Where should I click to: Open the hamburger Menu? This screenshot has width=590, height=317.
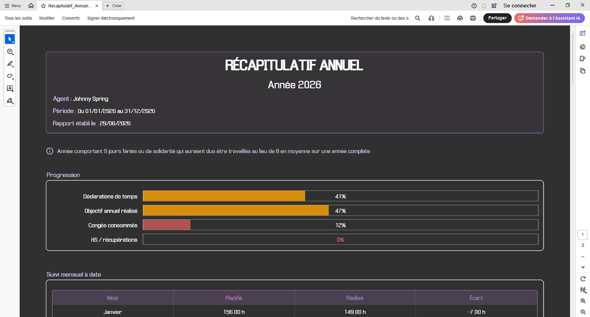coord(13,6)
